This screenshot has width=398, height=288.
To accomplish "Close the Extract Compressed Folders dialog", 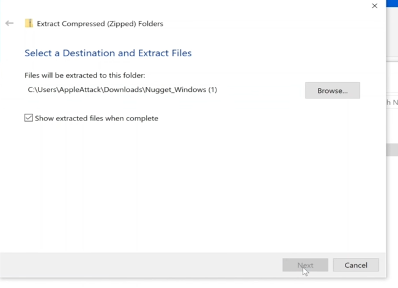I will tap(375, 6).
